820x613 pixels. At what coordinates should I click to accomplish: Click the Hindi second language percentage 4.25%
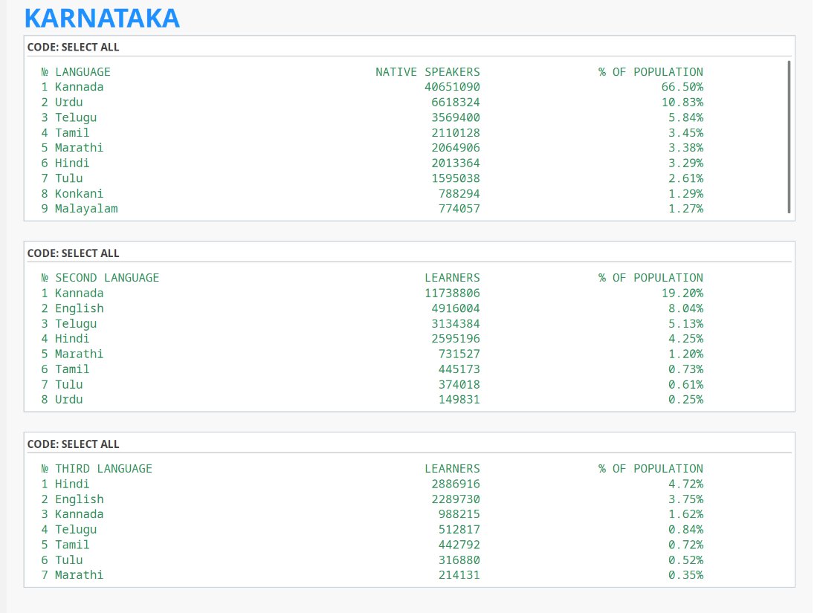pos(685,339)
